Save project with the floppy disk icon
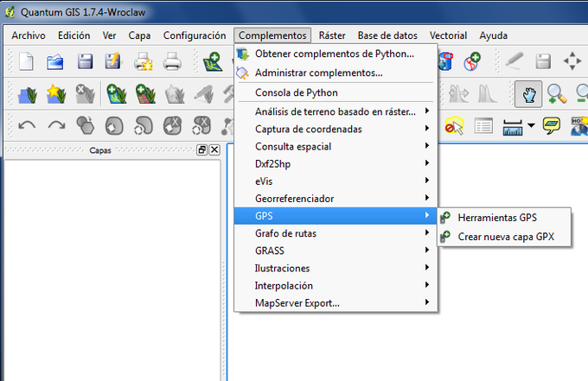The image size is (588, 381). coord(85,61)
